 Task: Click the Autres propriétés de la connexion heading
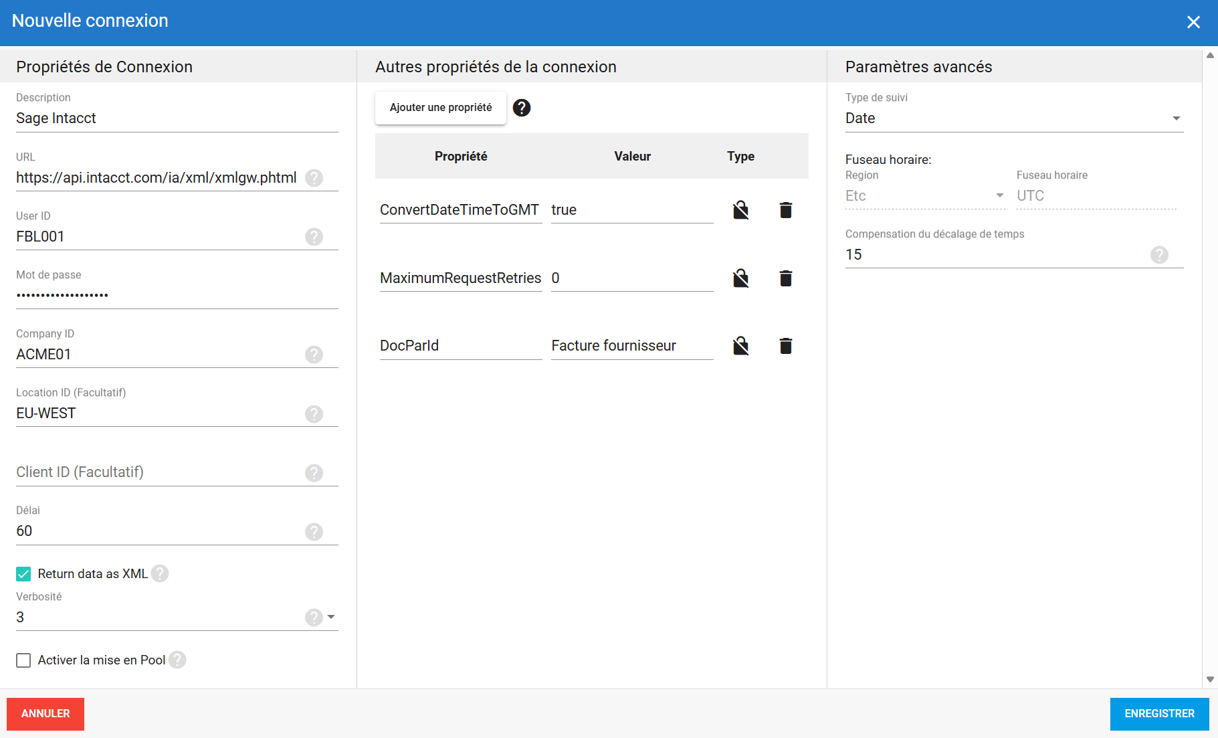click(x=496, y=67)
